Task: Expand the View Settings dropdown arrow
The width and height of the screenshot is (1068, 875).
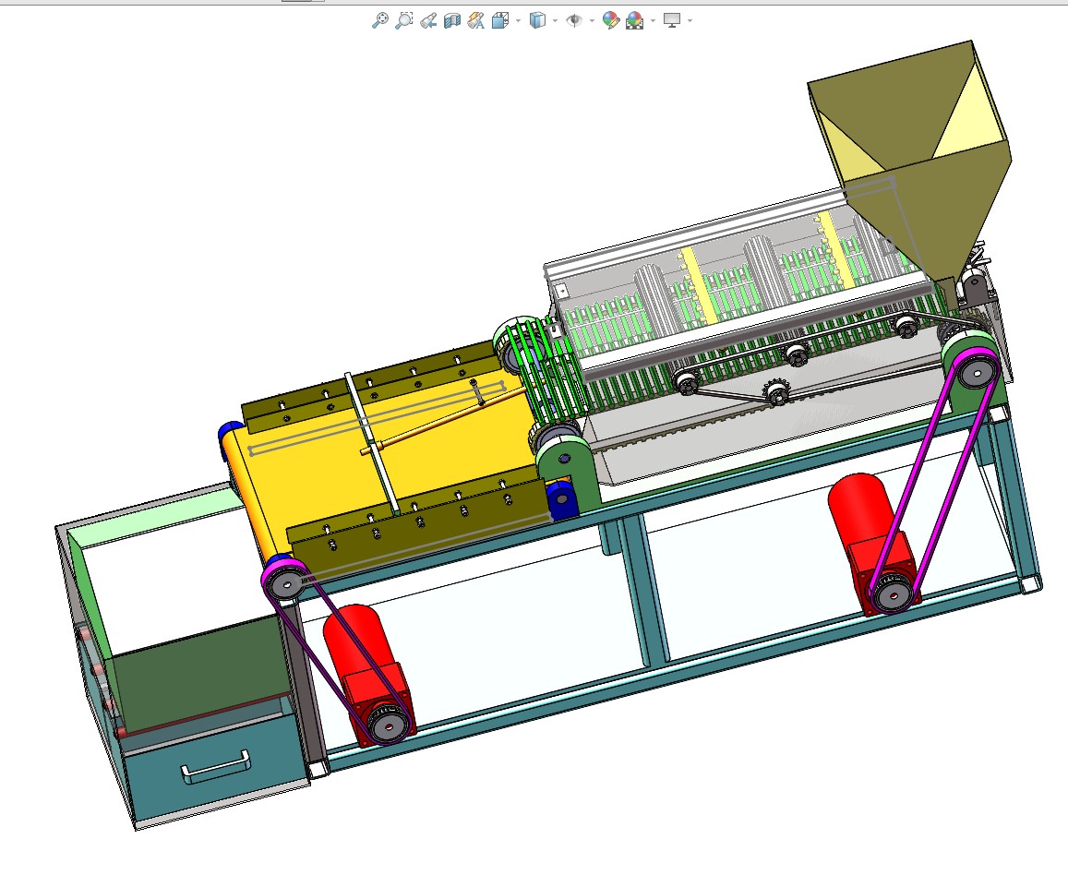Action: pyautogui.click(x=690, y=20)
